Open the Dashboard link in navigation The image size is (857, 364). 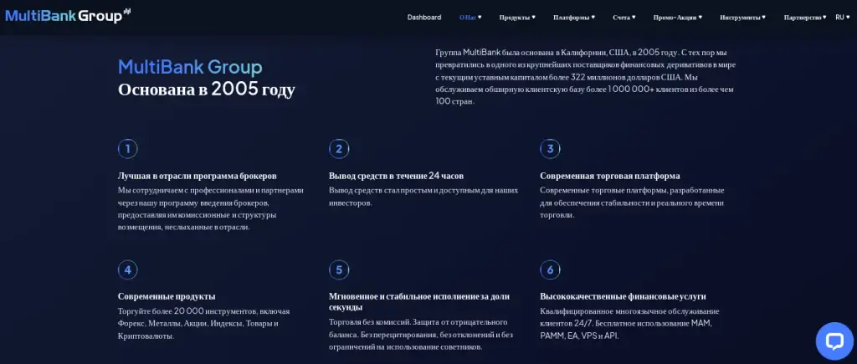tap(424, 18)
